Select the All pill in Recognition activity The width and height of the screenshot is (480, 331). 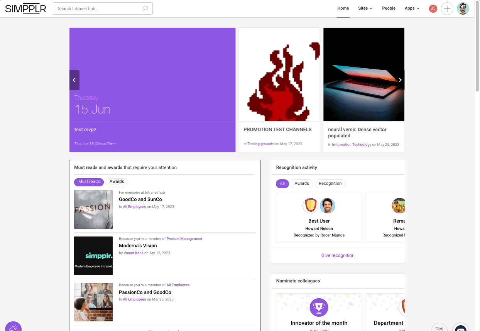pos(282,184)
